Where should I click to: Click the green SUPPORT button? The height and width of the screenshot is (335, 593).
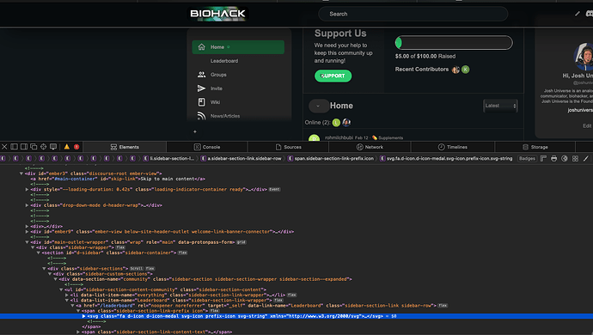coord(333,76)
